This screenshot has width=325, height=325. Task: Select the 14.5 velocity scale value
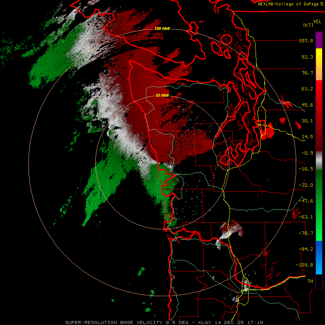coord(307,137)
